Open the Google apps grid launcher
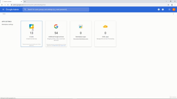The image size is (177, 99). [170, 9]
